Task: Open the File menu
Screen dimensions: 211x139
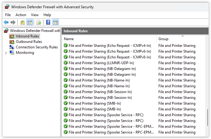Action: (x=8, y=15)
